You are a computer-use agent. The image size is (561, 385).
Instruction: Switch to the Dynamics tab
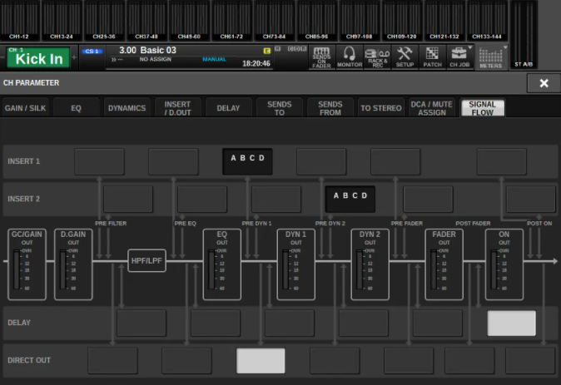(x=127, y=108)
